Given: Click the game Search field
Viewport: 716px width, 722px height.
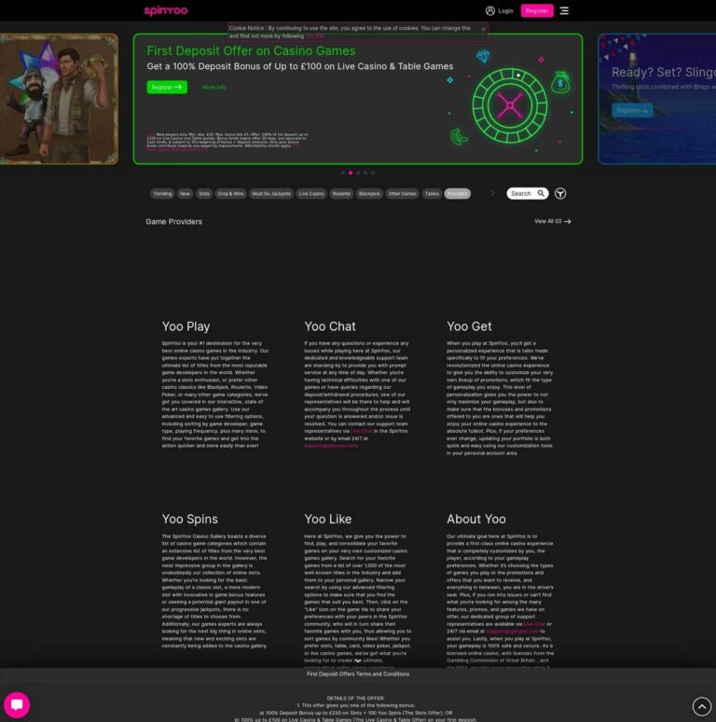Looking at the screenshot, I should pos(528,193).
